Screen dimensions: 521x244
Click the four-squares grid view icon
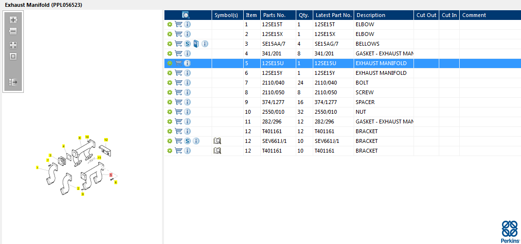coord(13,45)
